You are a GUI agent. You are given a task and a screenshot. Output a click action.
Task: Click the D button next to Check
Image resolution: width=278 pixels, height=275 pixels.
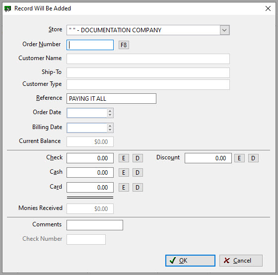point(138,158)
